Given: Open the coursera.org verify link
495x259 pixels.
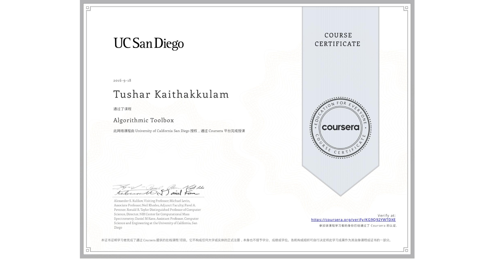Looking at the screenshot, I should tap(353, 220).
